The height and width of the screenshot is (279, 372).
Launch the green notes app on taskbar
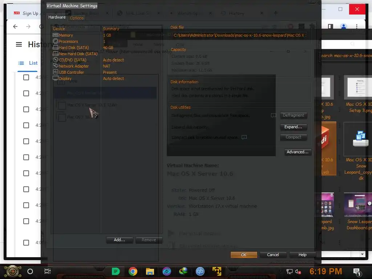[x=116, y=271]
